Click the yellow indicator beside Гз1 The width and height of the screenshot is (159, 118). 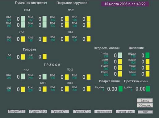pos(23,57)
